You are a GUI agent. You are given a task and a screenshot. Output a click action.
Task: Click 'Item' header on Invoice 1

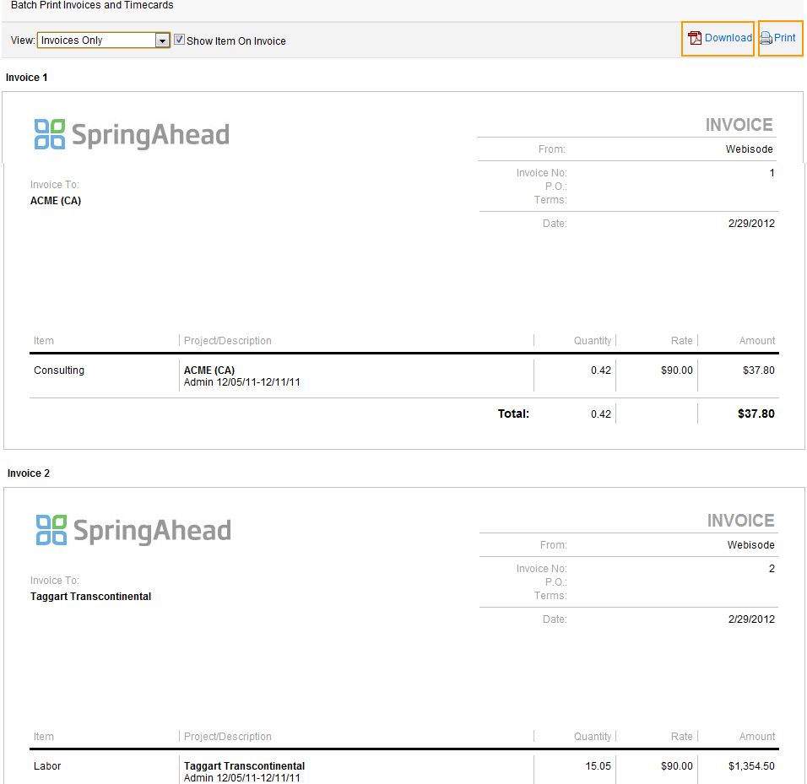coord(44,341)
